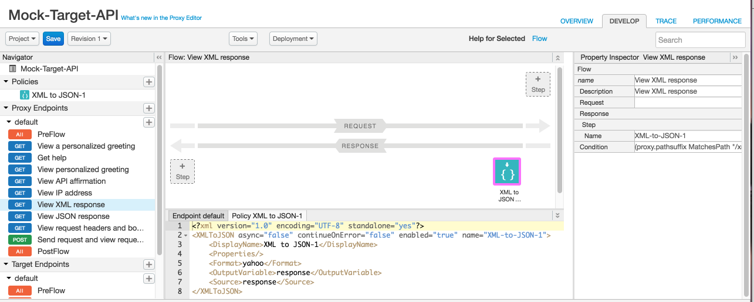Add a request Step in the flow
This screenshot has width=754, height=302.
[537, 84]
